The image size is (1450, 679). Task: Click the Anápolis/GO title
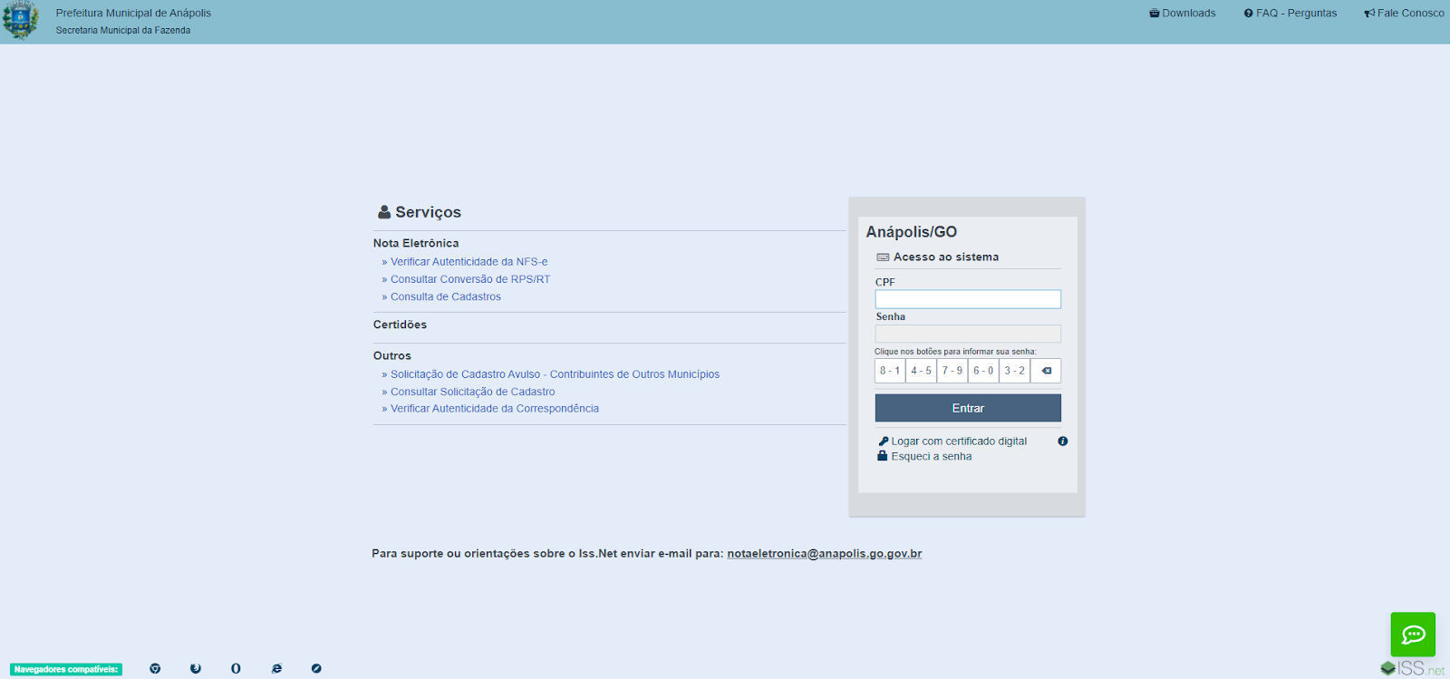pyautogui.click(x=912, y=232)
